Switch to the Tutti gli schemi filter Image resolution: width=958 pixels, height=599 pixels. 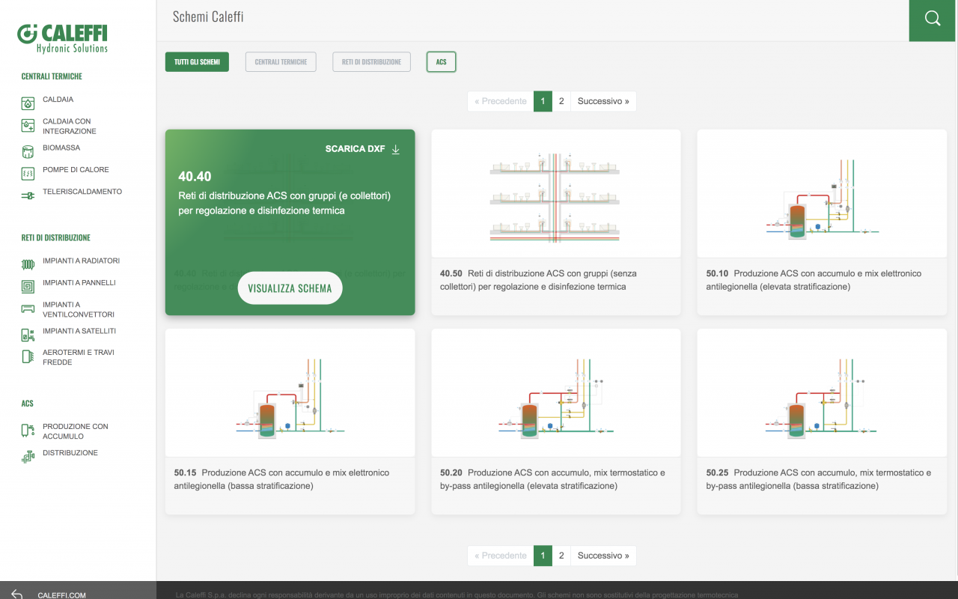pyautogui.click(x=197, y=62)
